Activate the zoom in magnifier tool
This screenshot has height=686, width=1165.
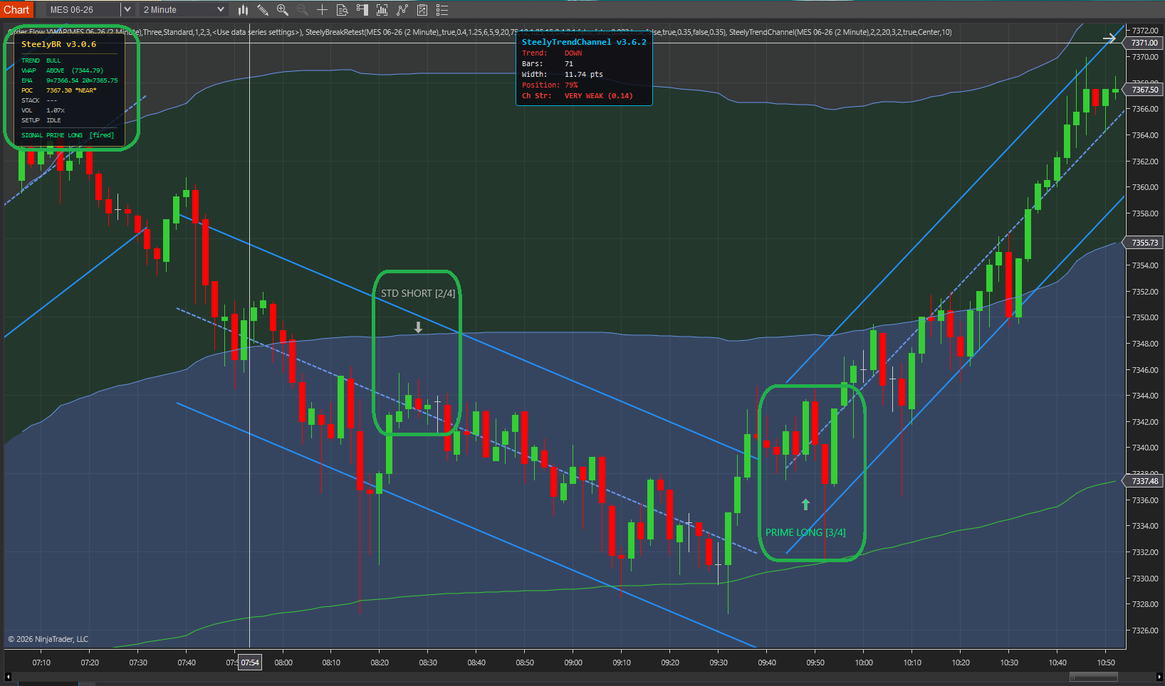(x=283, y=10)
